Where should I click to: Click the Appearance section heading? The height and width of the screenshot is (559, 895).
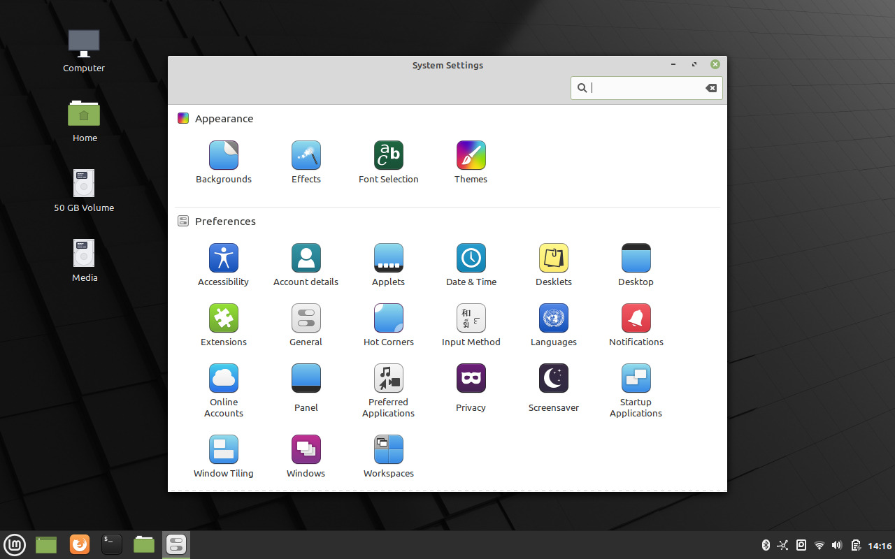click(224, 119)
